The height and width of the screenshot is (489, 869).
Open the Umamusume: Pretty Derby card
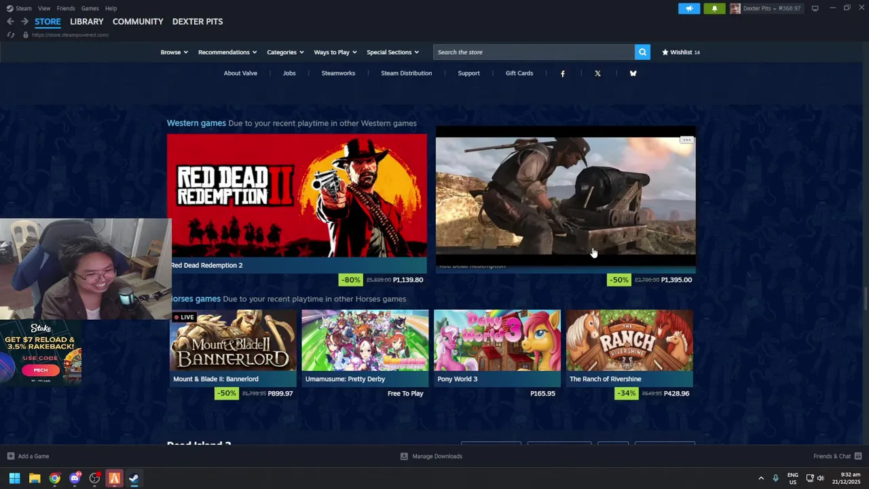[365, 348]
